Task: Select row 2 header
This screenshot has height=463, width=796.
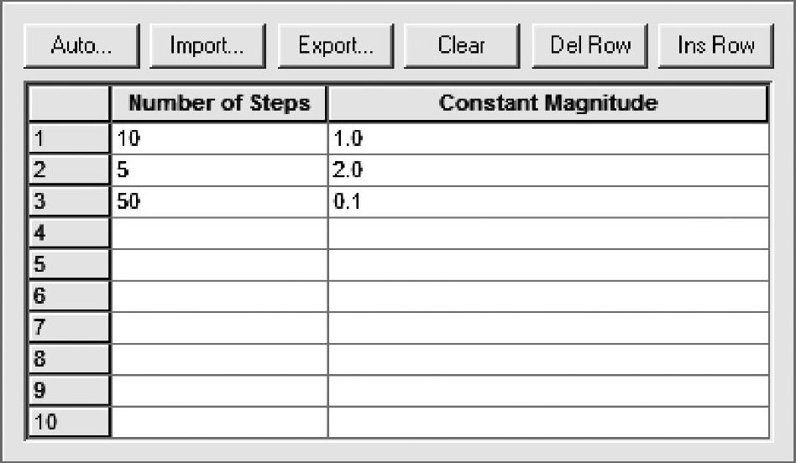Action: pyautogui.click(x=69, y=170)
